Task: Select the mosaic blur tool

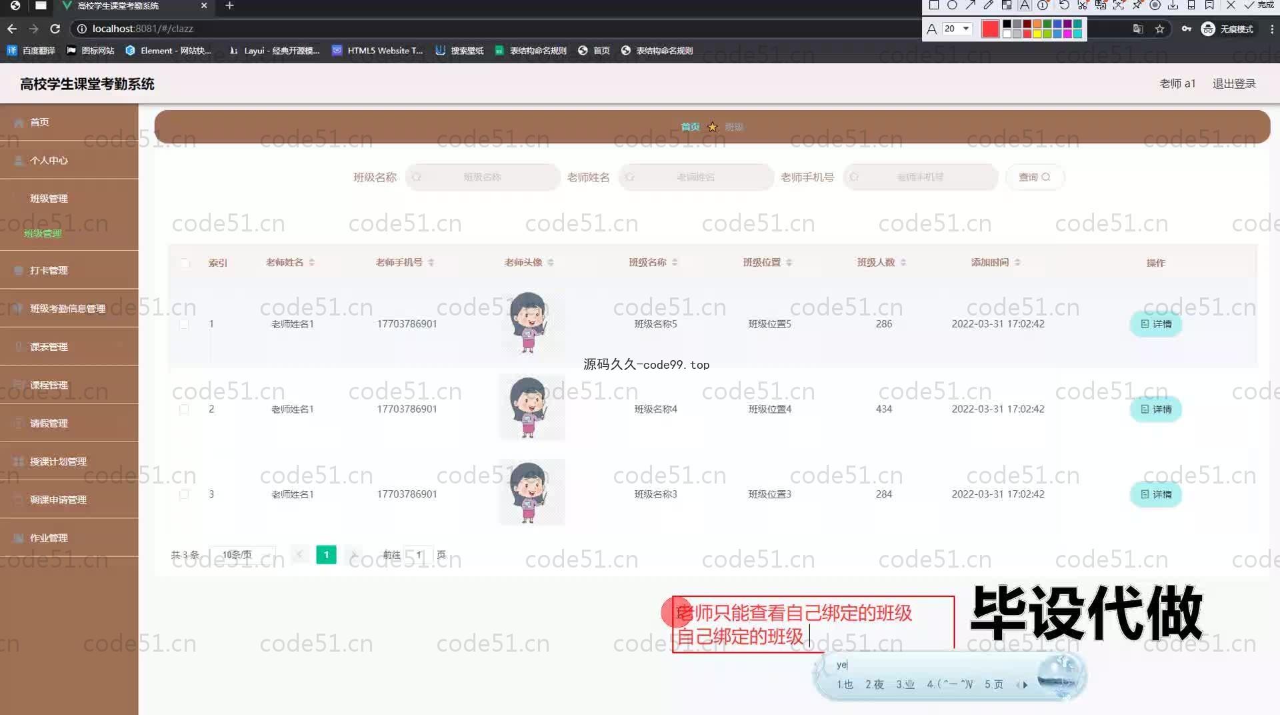Action: pyautogui.click(x=1007, y=5)
